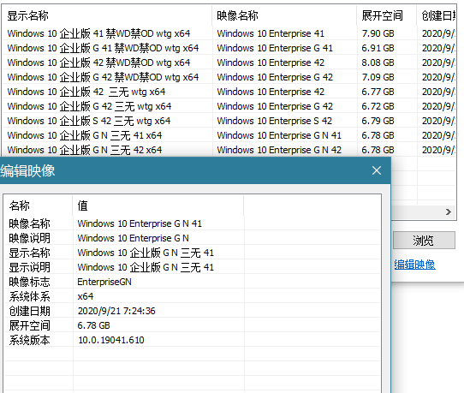Select the 映像名称 property row
Viewport: 464px width, 393px height.
pos(193,223)
